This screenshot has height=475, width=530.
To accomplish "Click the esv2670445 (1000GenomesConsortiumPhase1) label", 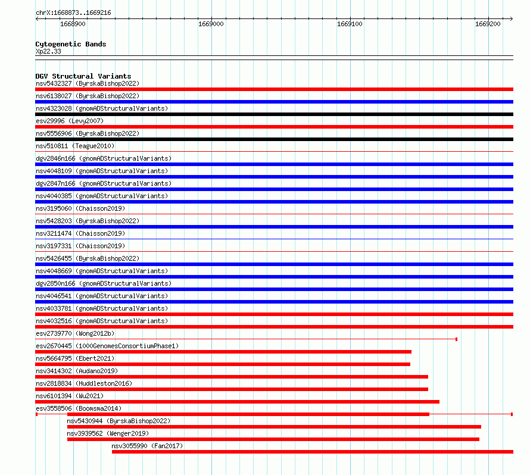I will point(107,346).
